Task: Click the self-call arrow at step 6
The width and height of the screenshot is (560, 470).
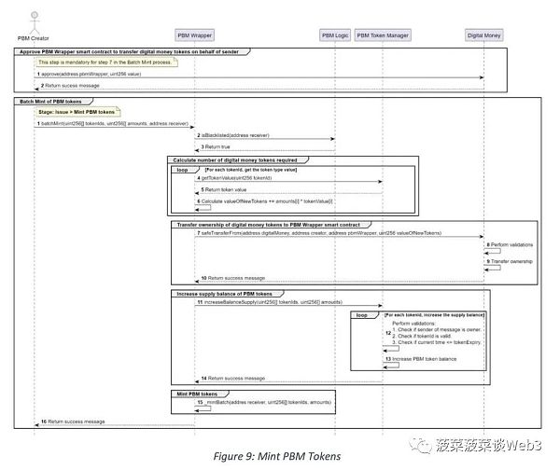Action: pyautogui.click(x=200, y=205)
